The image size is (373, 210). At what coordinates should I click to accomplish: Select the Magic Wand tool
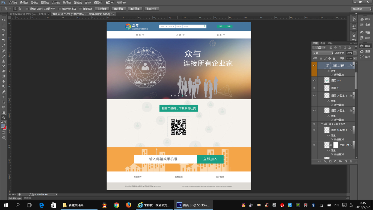click(x=4, y=35)
